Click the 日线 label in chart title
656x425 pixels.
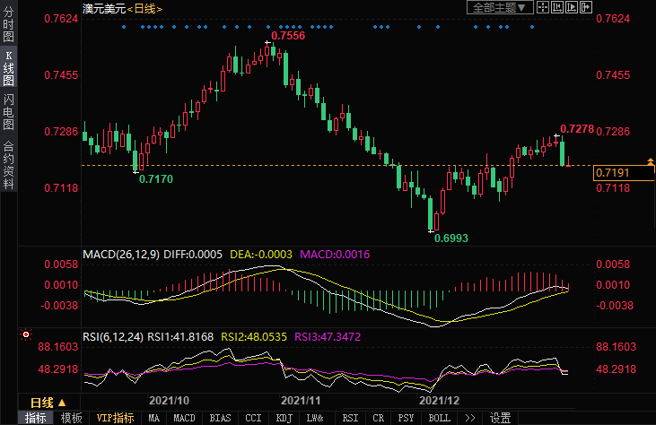coord(146,8)
